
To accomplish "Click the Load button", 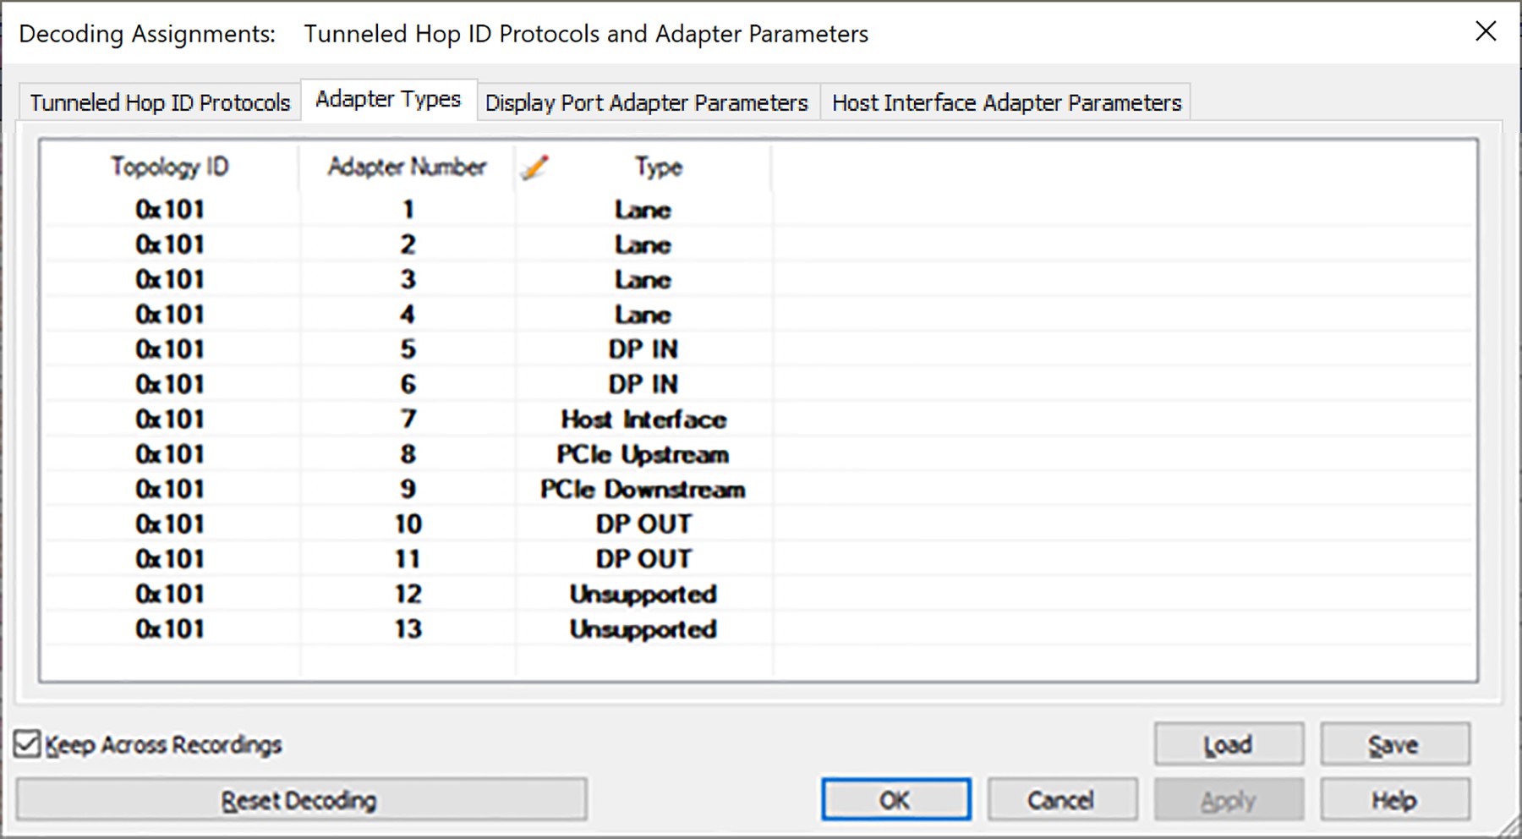I will click(1229, 744).
